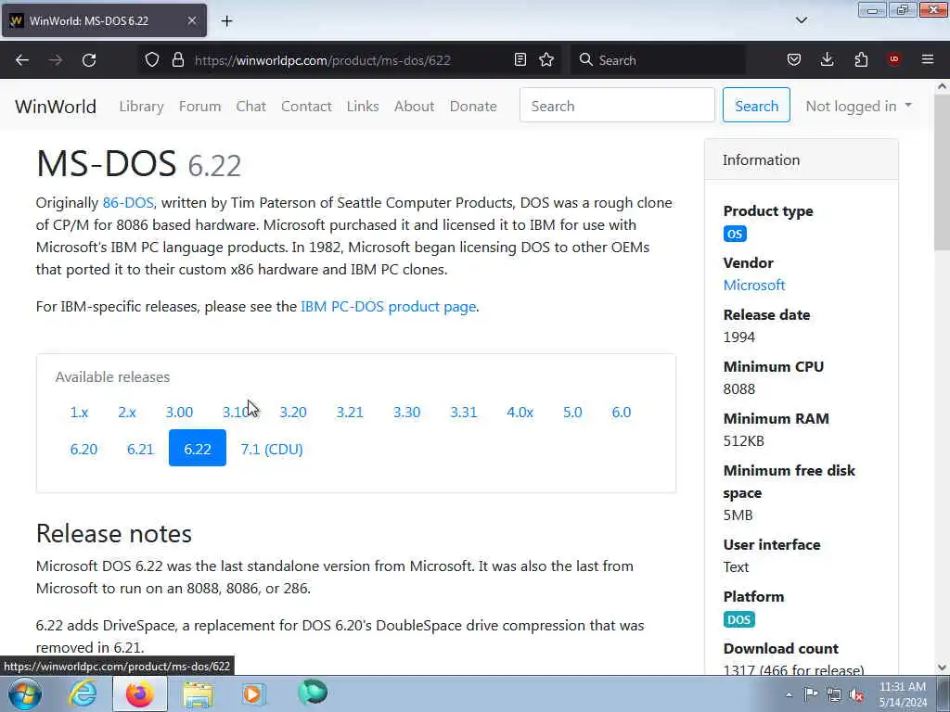
Task: Show hidden system tray icons
Action: 789,694
